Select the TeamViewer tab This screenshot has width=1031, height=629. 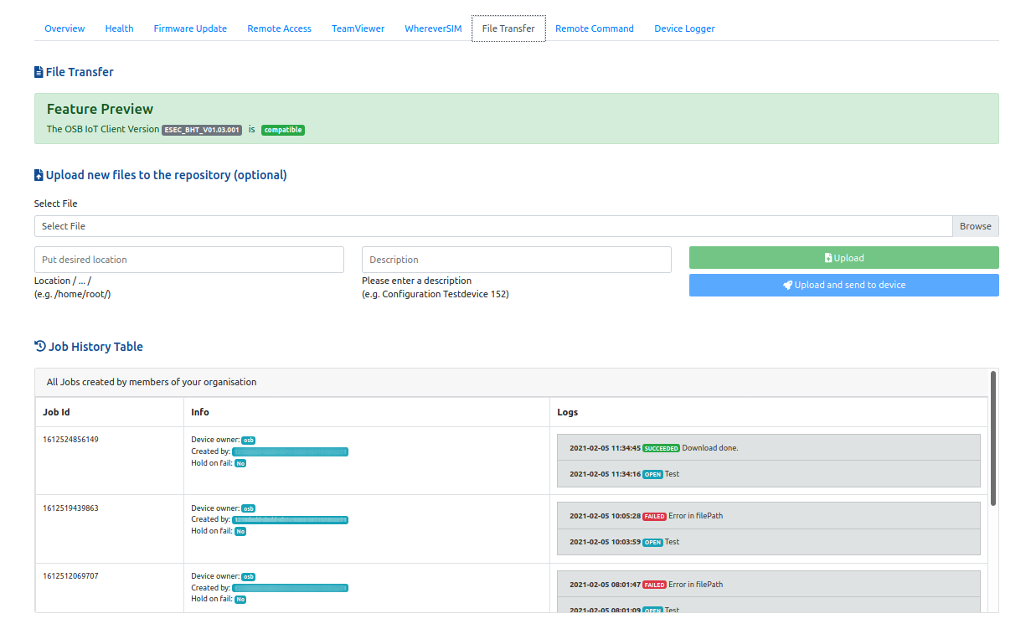coord(358,28)
